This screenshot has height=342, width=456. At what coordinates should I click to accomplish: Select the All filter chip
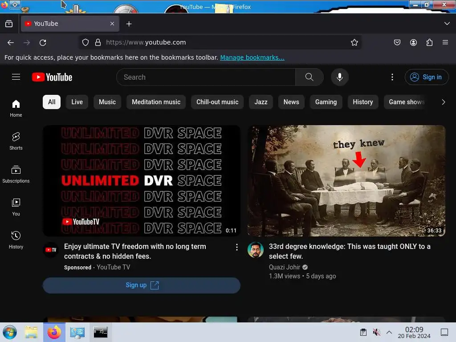click(52, 102)
